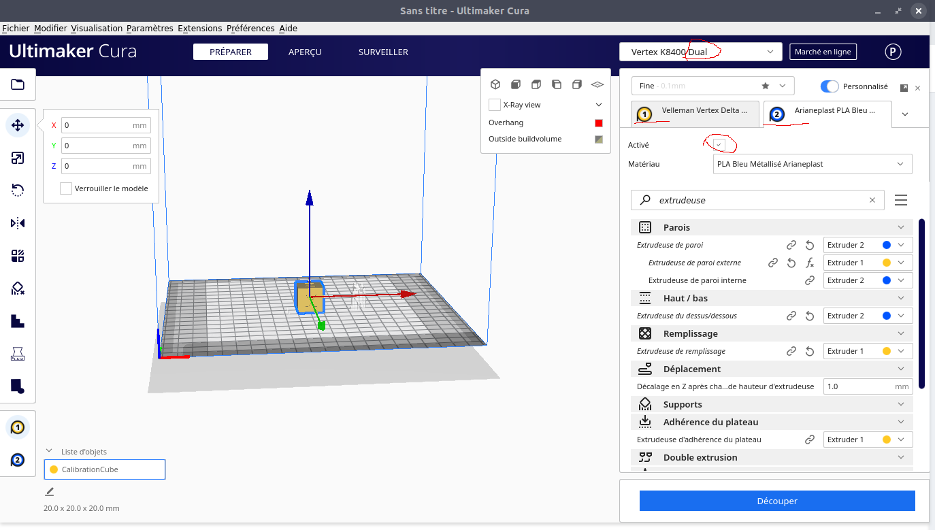
Task: Click the X position input field
Action: click(106, 125)
